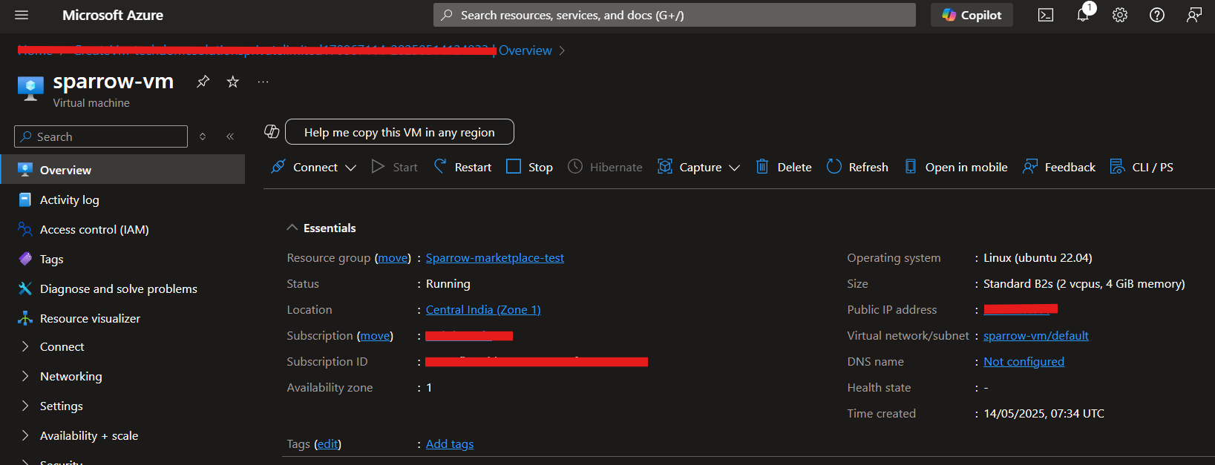Image resolution: width=1215 pixels, height=465 pixels.
Task: Open portal settings gear
Action: pos(1120,15)
